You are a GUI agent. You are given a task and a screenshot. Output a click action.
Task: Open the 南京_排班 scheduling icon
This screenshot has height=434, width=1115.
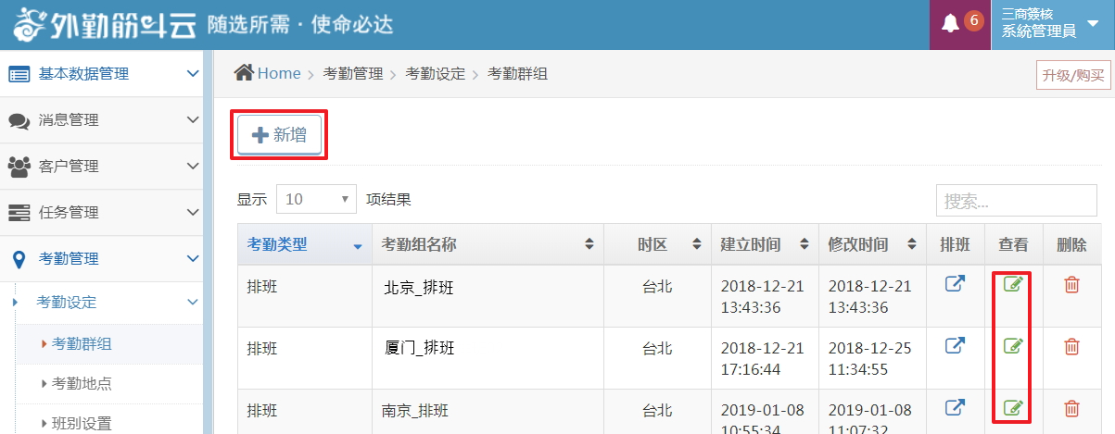pos(955,407)
